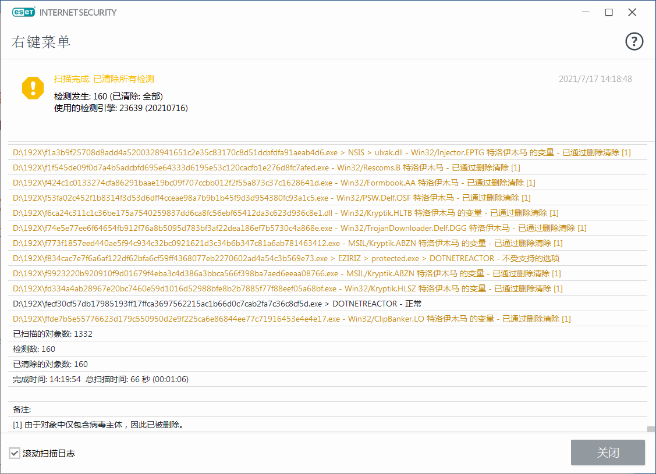Screen dimensions: 656x474
Task: Select the EZIRIZ protected.exe log row
Action: pyautogui.click(x=328, y=258)
